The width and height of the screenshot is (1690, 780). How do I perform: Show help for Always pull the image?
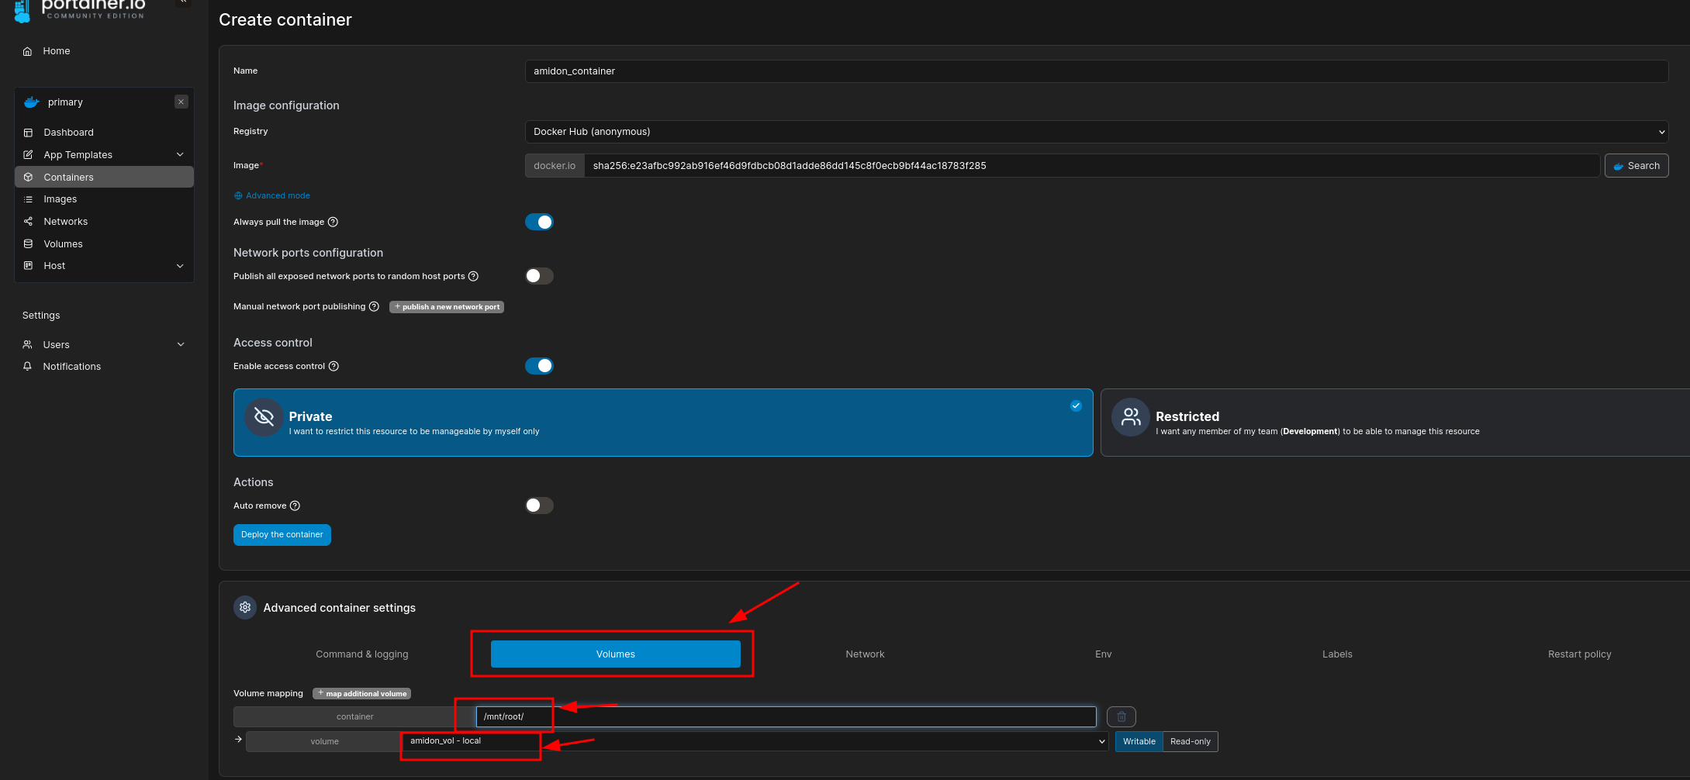coord(333,223)
